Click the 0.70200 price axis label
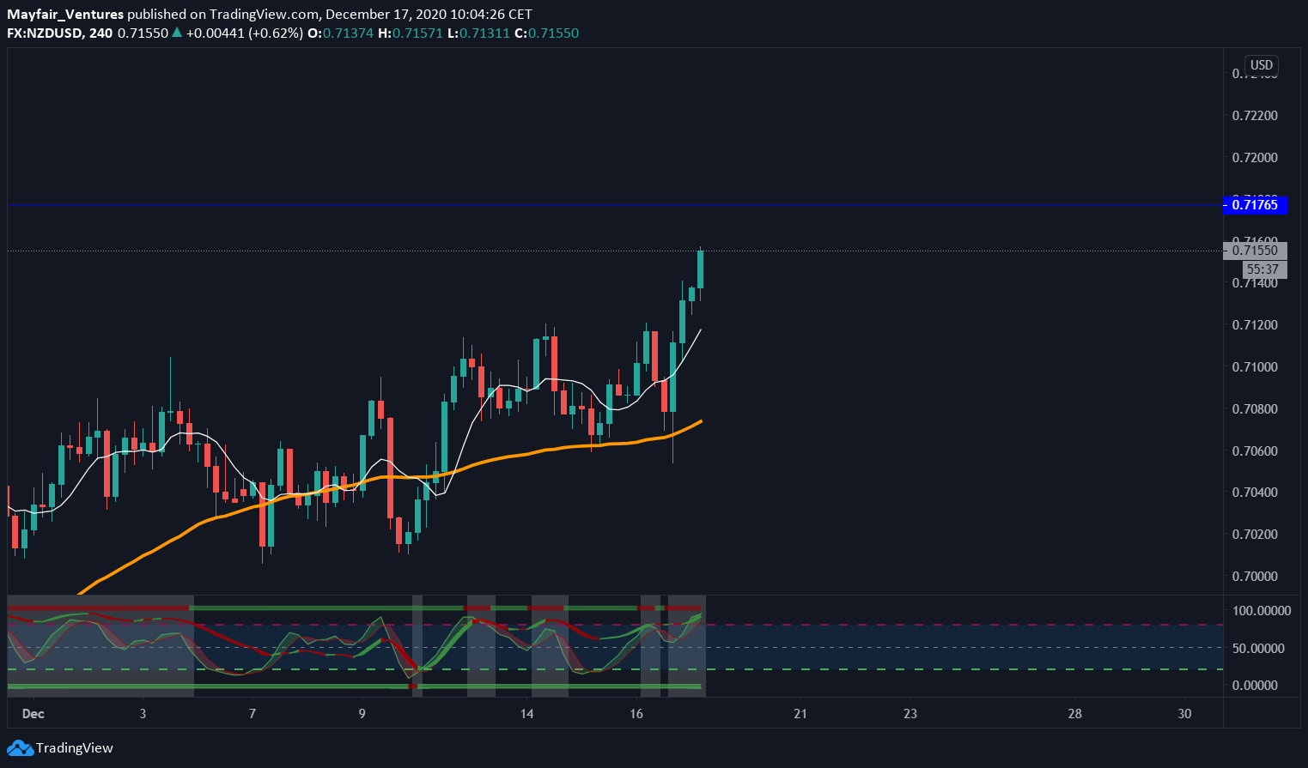This screenshot has height=768, width=1308. (x=1255, y=534)
